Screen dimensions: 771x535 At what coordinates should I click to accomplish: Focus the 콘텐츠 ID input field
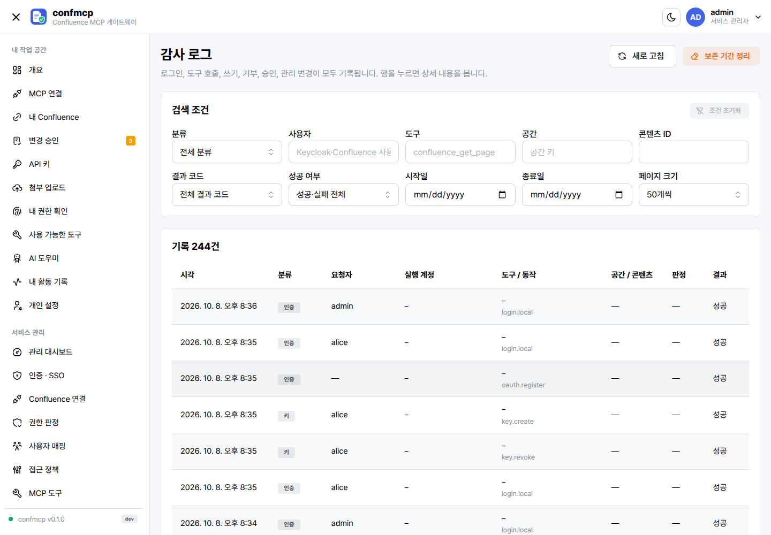tap(694, 152)
